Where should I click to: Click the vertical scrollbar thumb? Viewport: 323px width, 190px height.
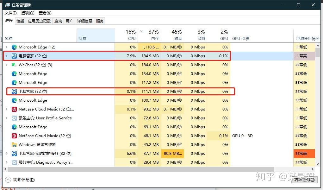point(318,52)
